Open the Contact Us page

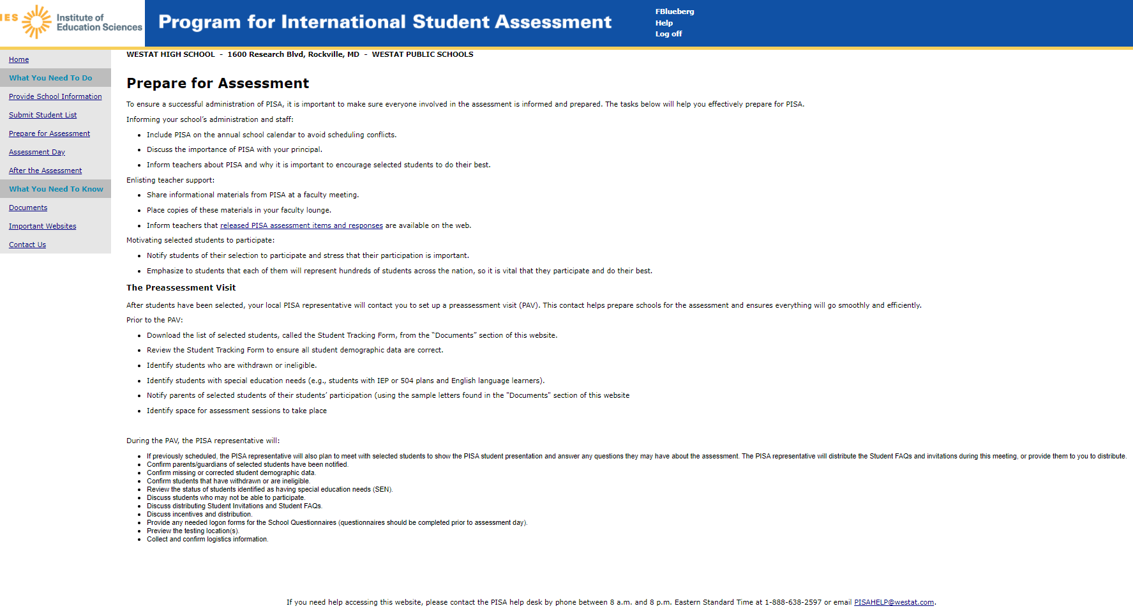pos(27,245)
